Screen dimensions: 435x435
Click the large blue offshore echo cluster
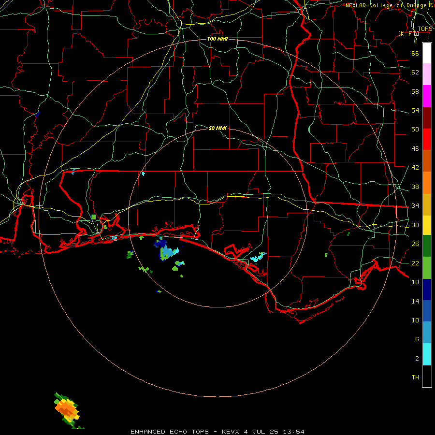(x=166, y=249)
